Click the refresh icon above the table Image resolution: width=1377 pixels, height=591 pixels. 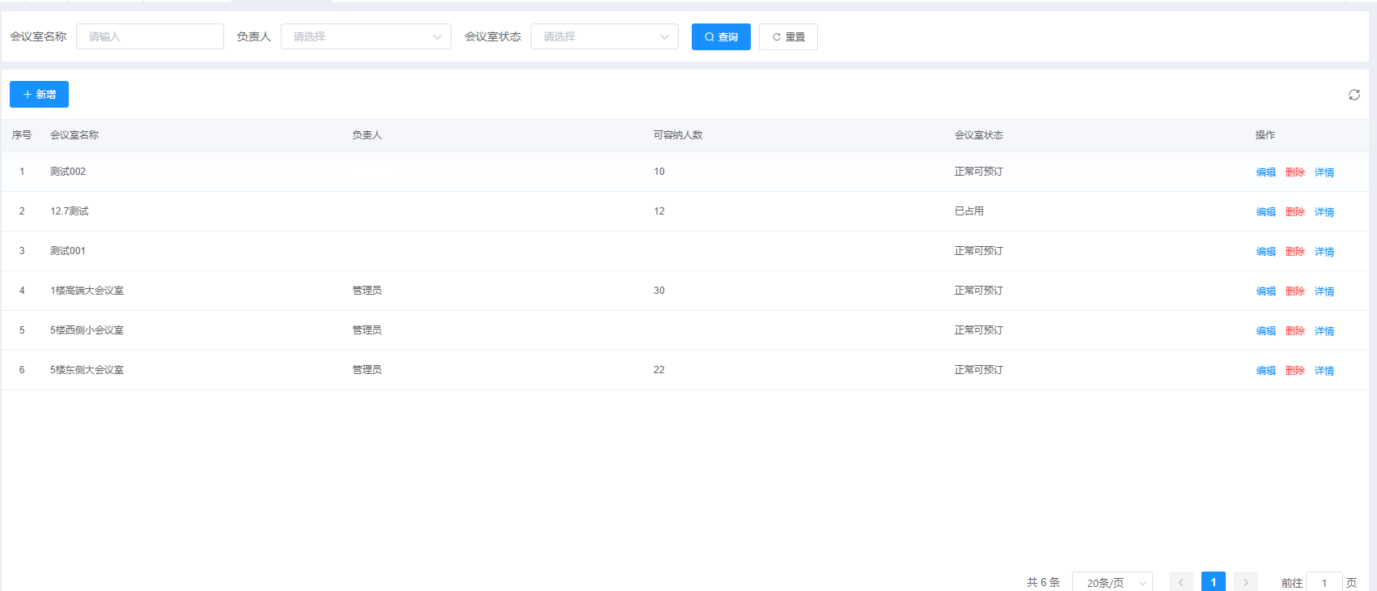(1354, 95)
